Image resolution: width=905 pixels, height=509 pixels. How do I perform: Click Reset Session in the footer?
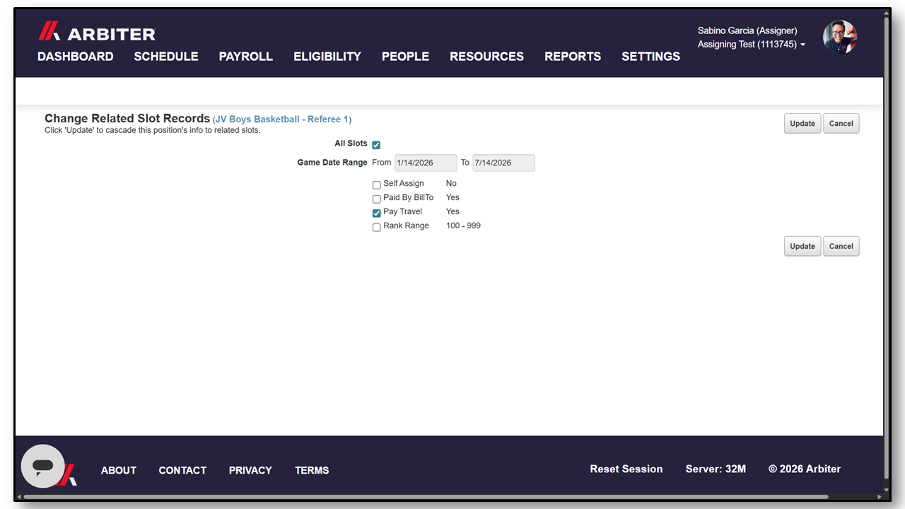pos(626,469)
